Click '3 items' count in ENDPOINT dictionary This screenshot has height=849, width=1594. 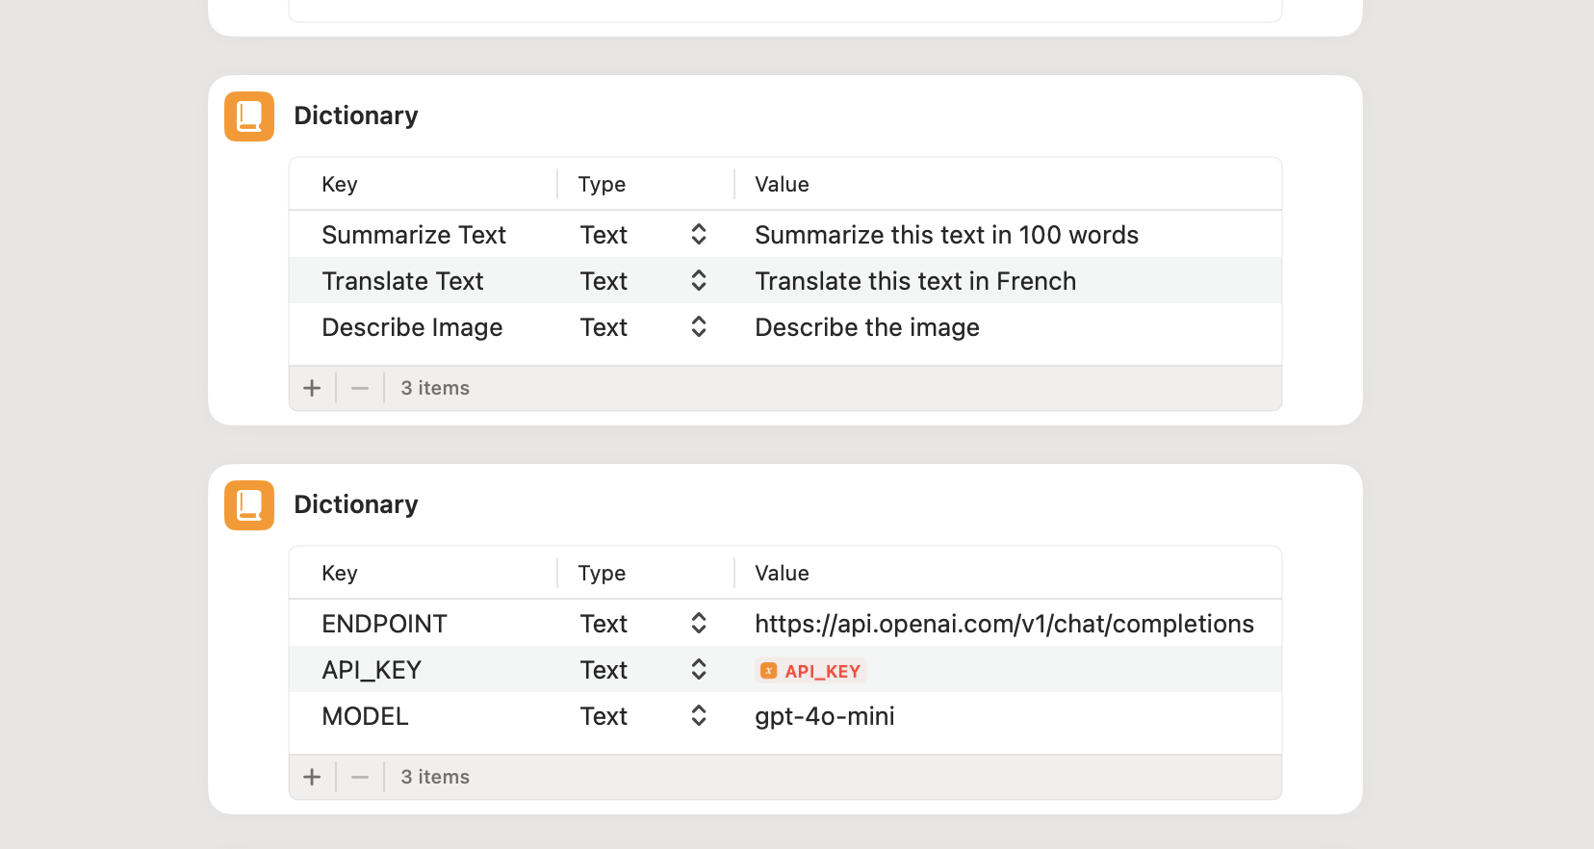(x=435, y=777)
